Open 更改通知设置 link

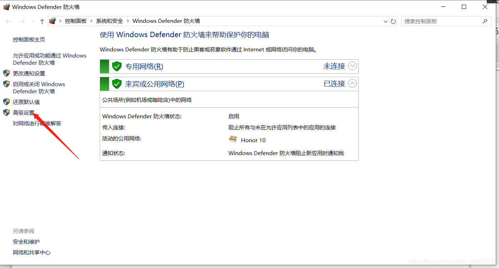[x=29, y=73]
